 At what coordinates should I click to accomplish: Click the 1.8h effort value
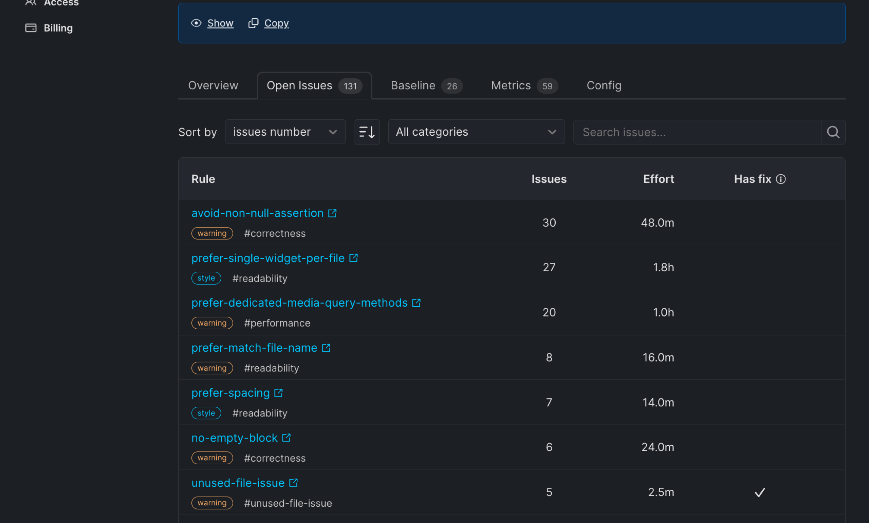pyautogui.click(x=663, y=268)
